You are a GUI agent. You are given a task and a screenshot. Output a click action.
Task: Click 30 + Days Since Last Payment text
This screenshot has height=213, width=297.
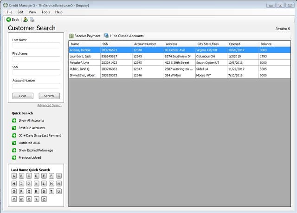(40, 136)
